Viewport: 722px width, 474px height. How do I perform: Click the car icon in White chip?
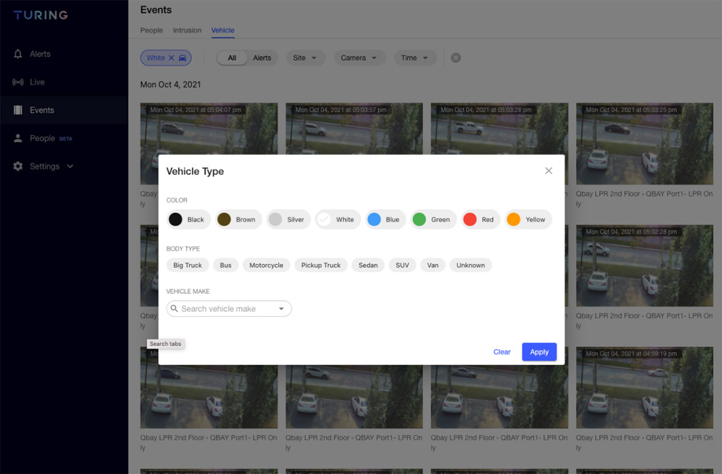[184, 58]
